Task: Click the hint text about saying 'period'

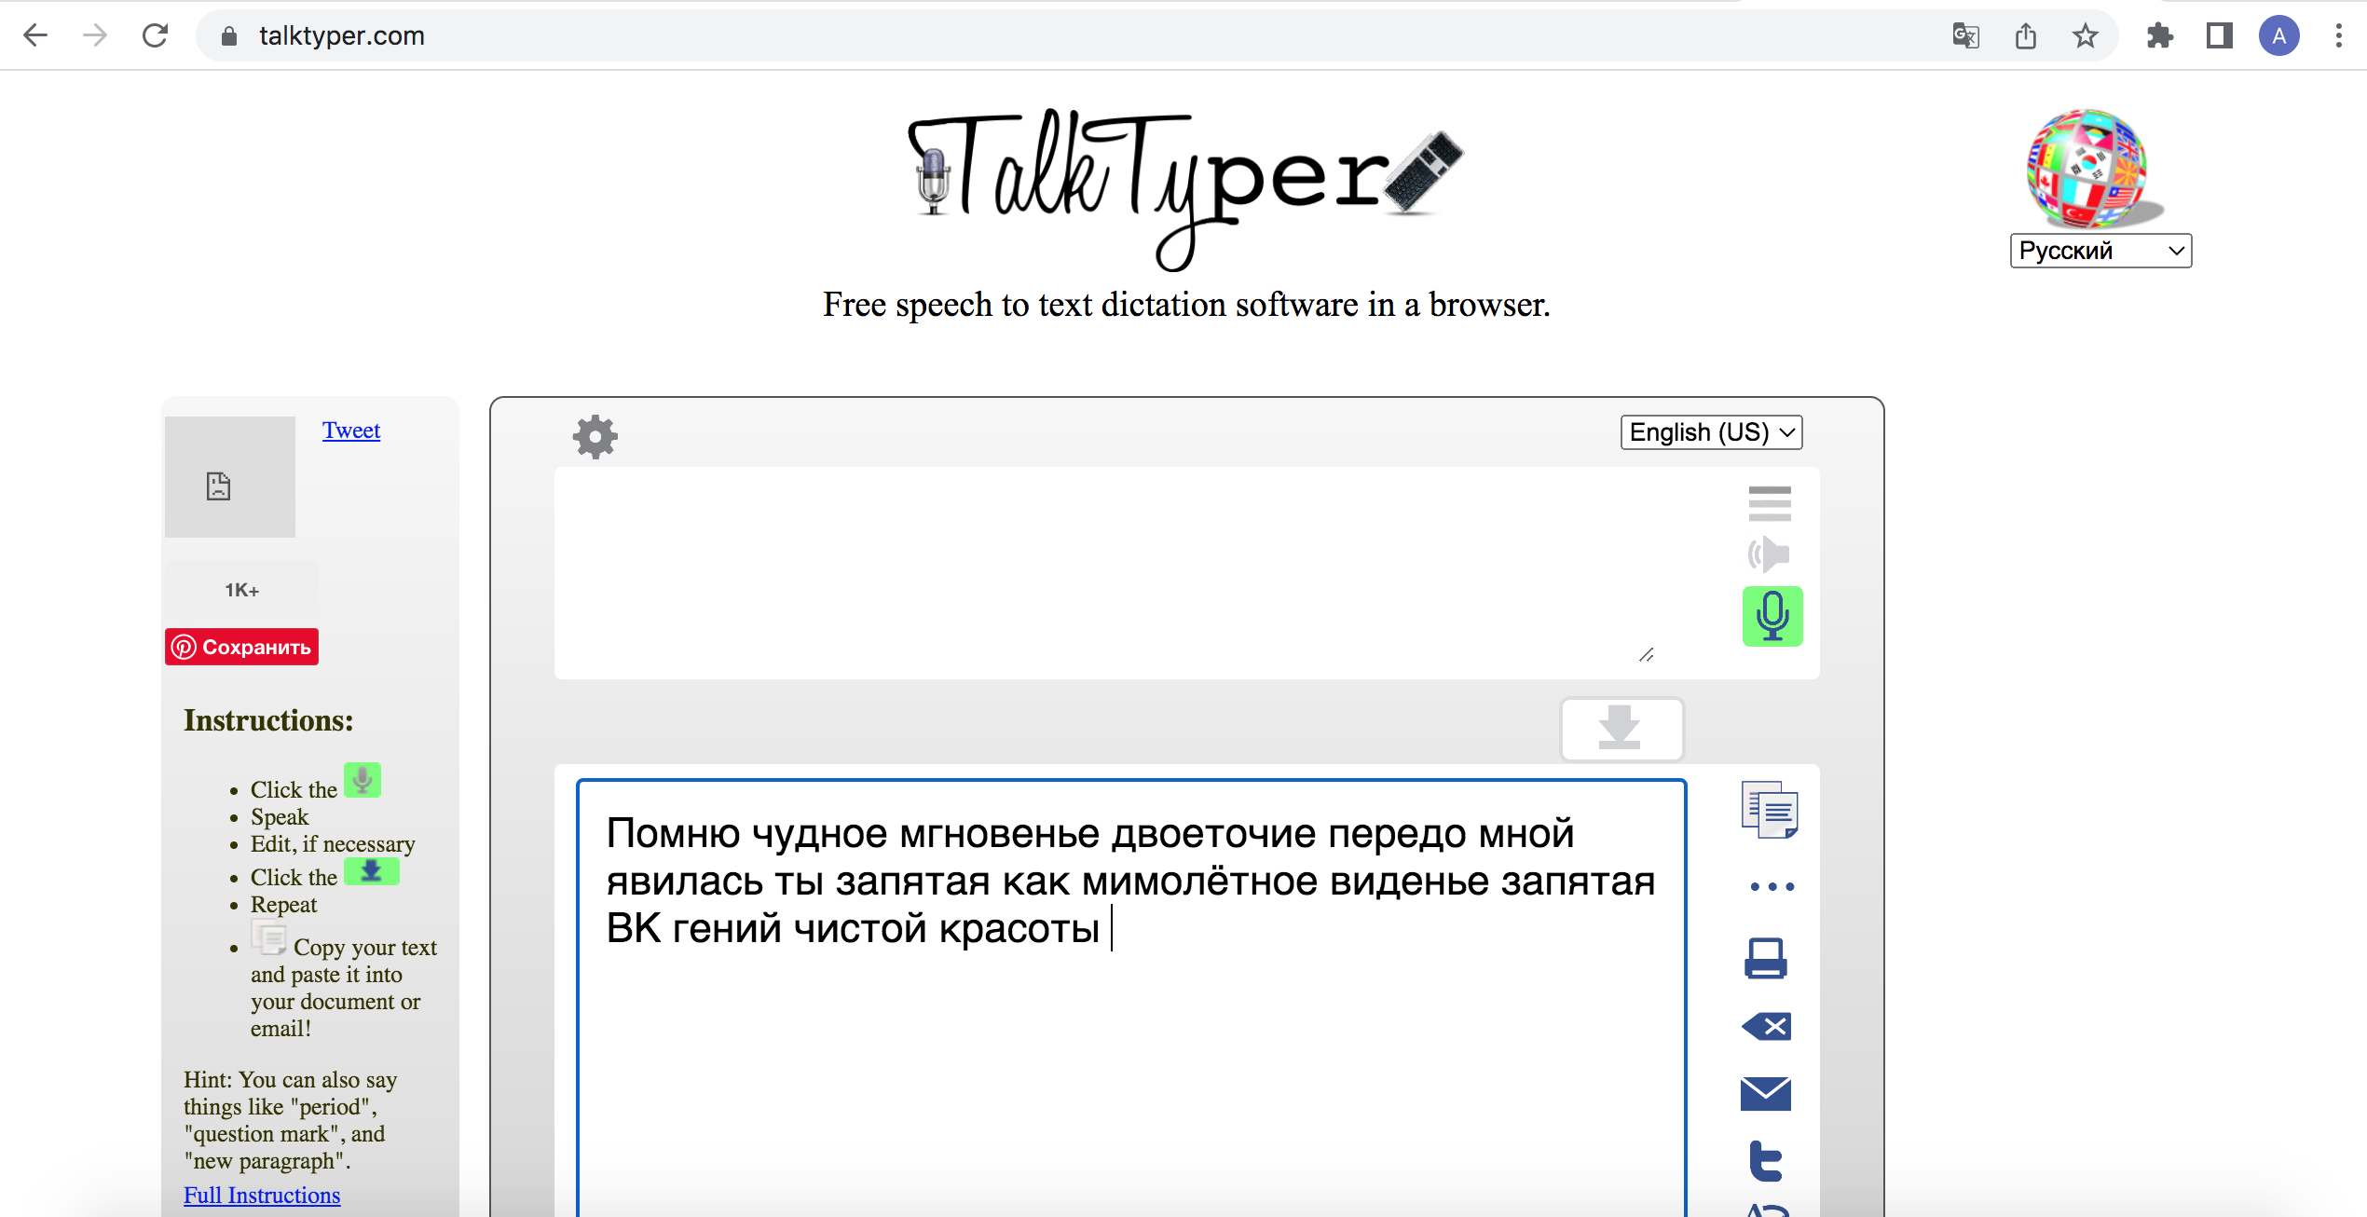Action: (290, 1120)
